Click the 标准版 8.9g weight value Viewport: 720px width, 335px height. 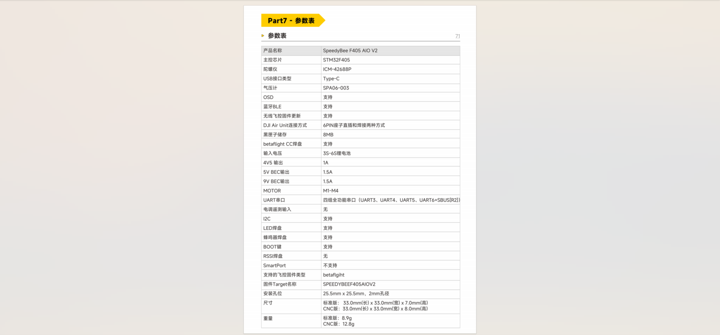[337, 318]
